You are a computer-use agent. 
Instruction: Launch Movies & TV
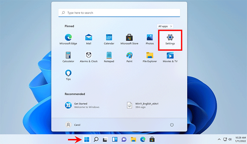coord(170,57)
